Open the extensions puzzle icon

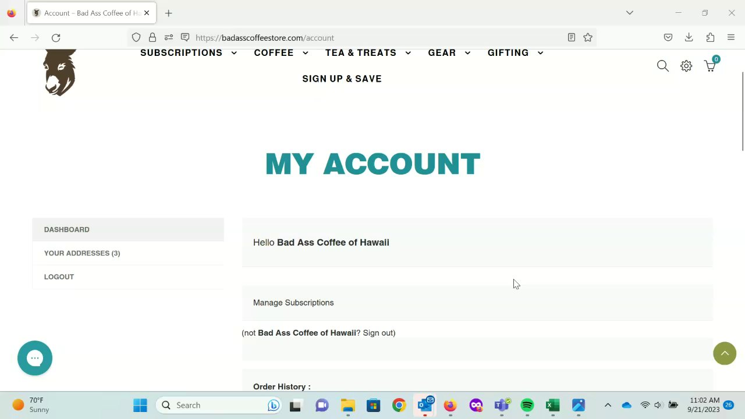[710, 38]
